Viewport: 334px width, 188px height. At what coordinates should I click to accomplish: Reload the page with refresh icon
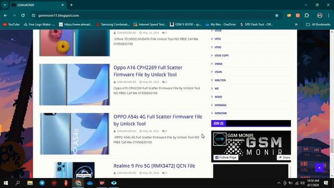pyautogui.click(x=23, y=15)
